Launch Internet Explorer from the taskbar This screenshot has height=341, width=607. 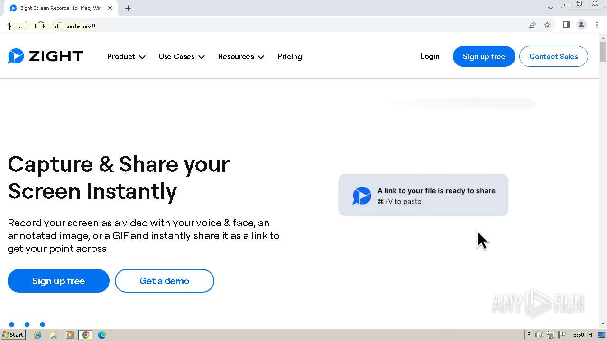tap(38, 335)
